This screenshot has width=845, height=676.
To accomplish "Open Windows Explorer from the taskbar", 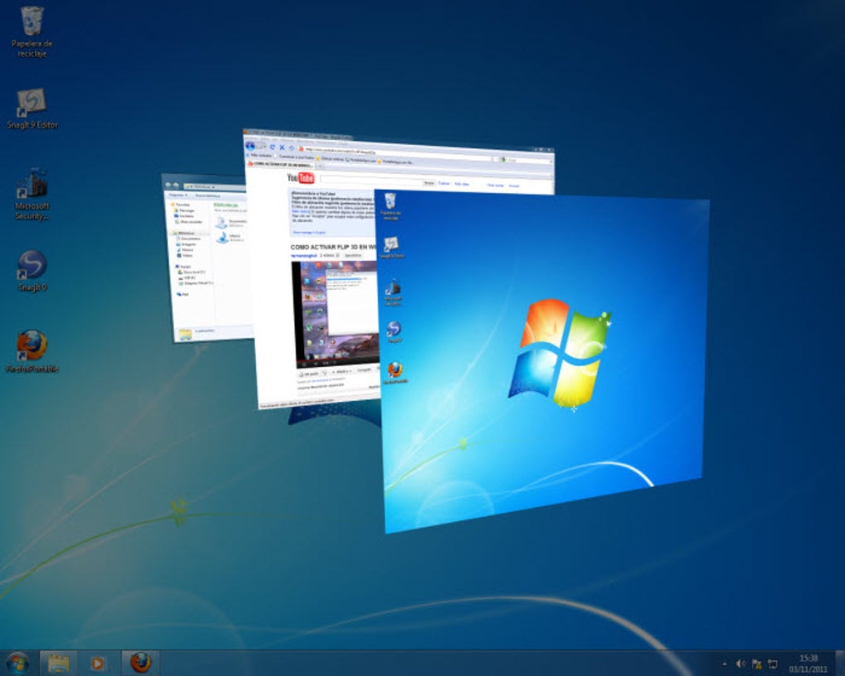I will 58,663.
